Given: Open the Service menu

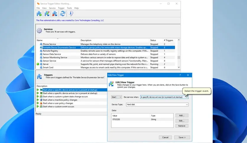Looking at the screenshot, I should [52, 8].
